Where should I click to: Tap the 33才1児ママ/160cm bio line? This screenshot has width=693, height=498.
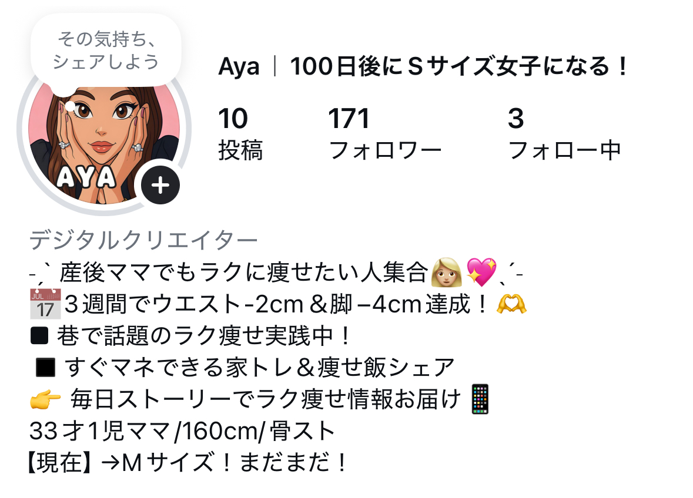point(182,431)
